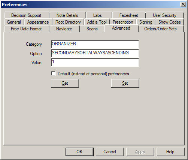
Task: Close the Preferences dialog with the X
Action: [x=183, y=4]
